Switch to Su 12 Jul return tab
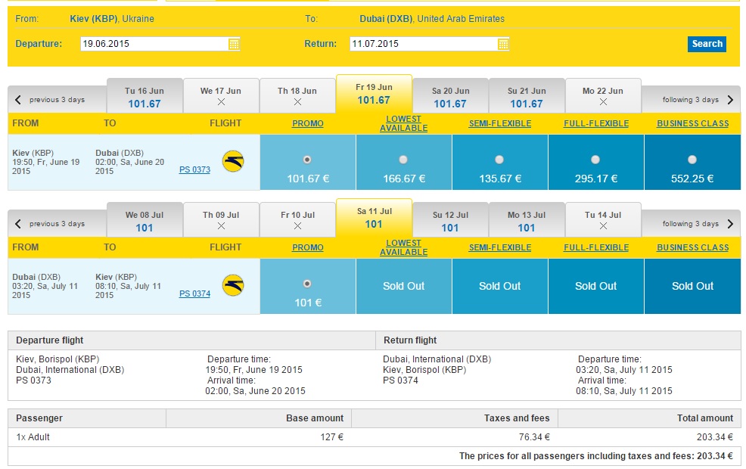 [x=450, y=221]
